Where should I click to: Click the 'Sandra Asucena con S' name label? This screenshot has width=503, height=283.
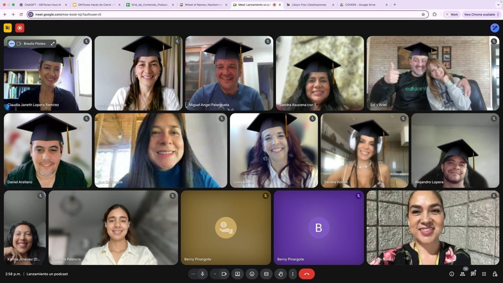pyautogui.click(x=298, y=105)
